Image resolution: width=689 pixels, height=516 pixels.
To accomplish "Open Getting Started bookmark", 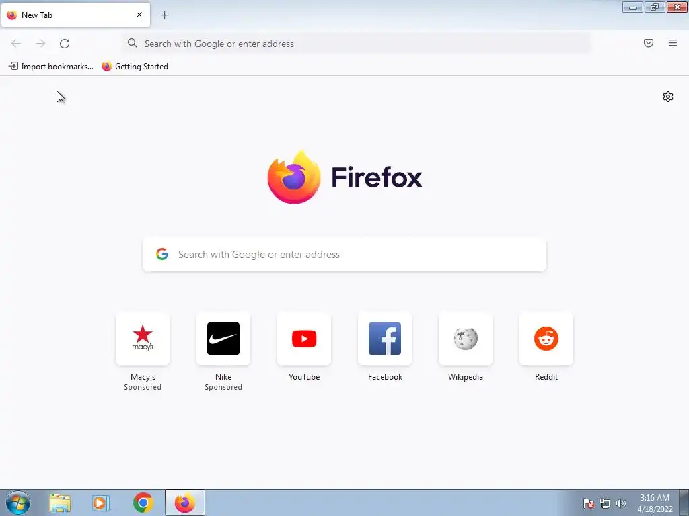I will (135, 67).
